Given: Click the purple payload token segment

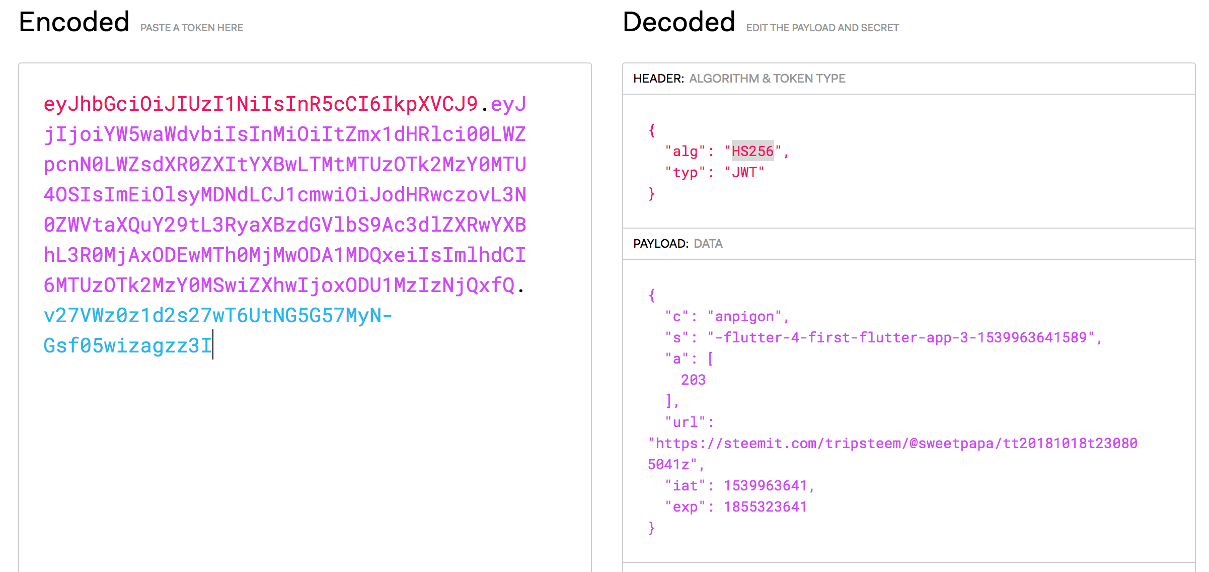Looking at the screenshot, I should pyautogui.click(x=284, y=195).
